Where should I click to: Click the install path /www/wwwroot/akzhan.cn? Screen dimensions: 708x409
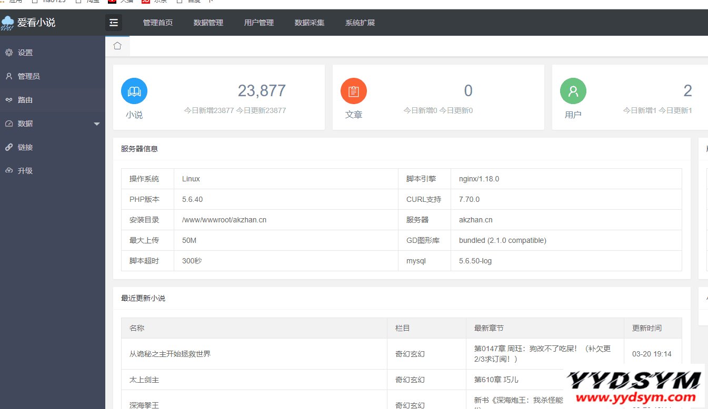click(224, 220)
